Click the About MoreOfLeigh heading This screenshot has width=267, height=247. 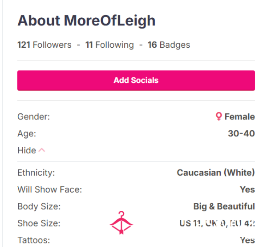(86, 21)
